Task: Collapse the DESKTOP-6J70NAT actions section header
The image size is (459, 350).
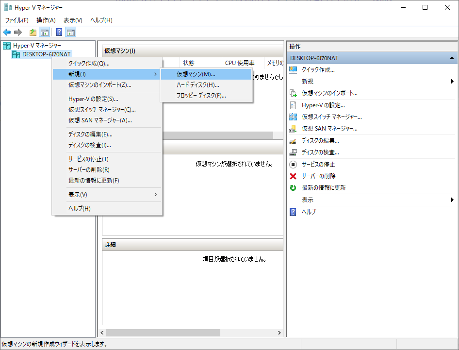Action: pos(452,58)
